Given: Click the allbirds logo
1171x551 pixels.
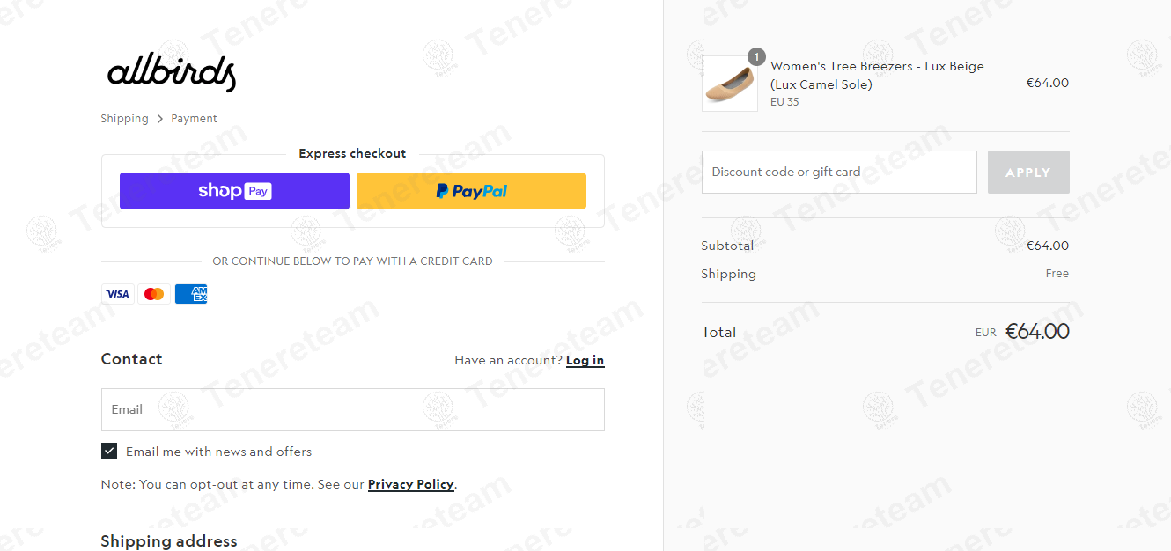Looking at the screenshot, I should pos(172,73).
